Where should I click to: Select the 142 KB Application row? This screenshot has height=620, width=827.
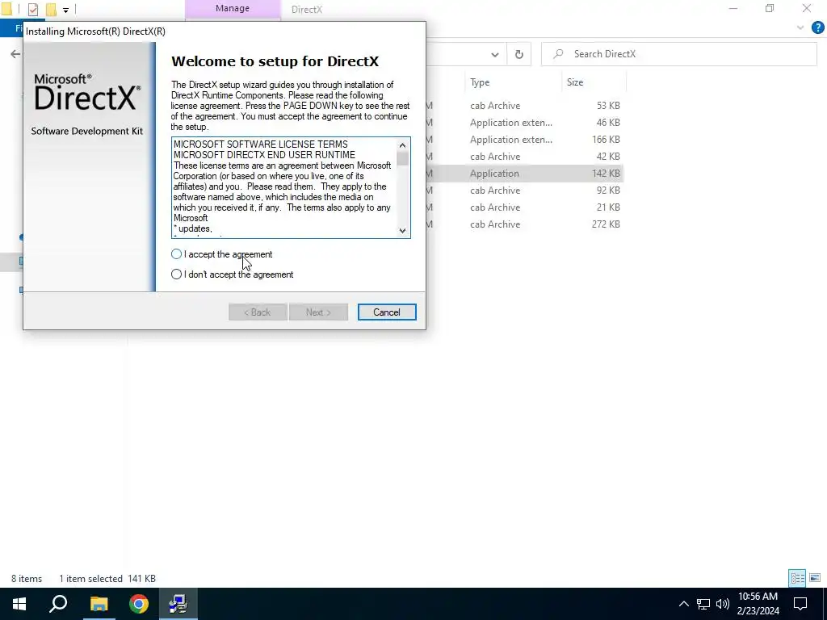[x=525, y=174]
